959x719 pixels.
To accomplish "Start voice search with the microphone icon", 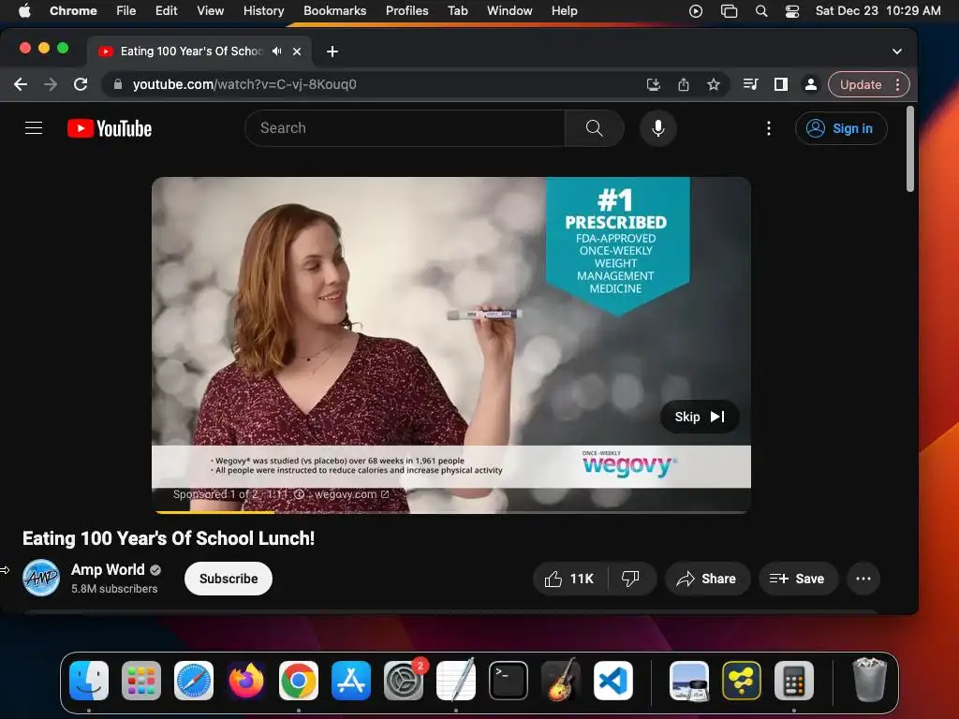I will coord(658,128).
